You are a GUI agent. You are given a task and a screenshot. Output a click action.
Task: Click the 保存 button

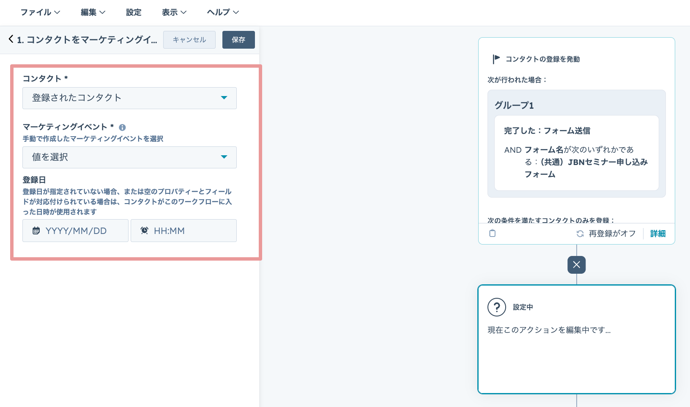tap(238, 40)
